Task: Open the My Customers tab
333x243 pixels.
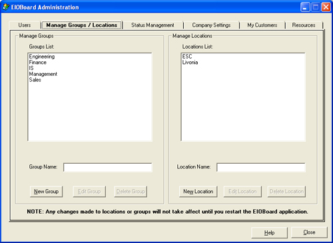Action: [262, 25]
